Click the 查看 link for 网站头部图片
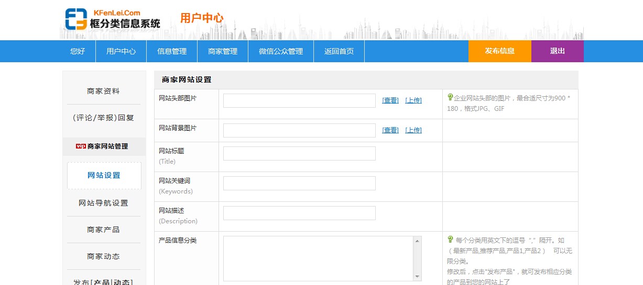Viewport: 643px width, 285px height. [390, 100]
